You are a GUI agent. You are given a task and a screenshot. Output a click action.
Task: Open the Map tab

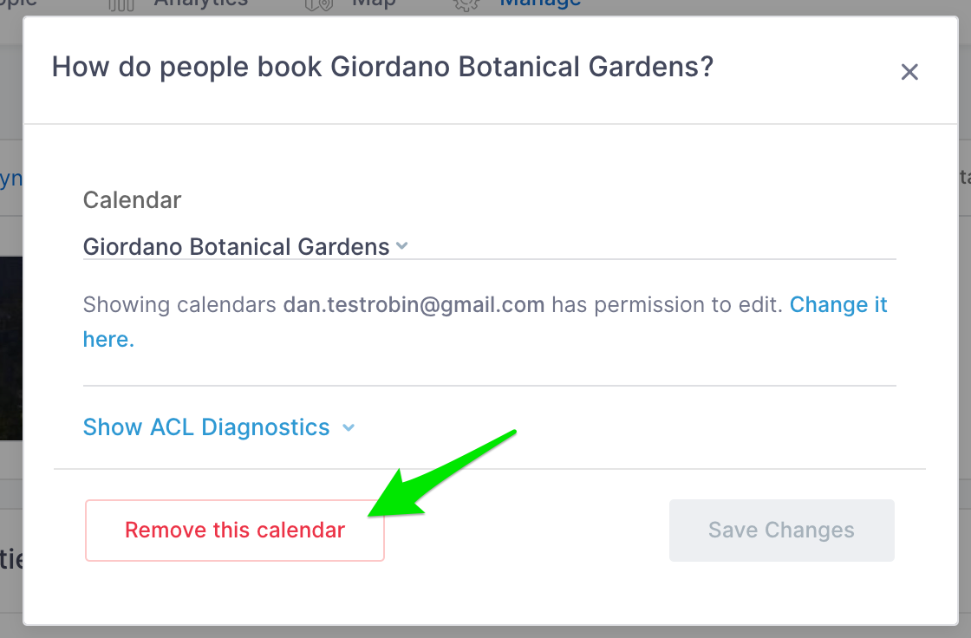pos(374,3)
